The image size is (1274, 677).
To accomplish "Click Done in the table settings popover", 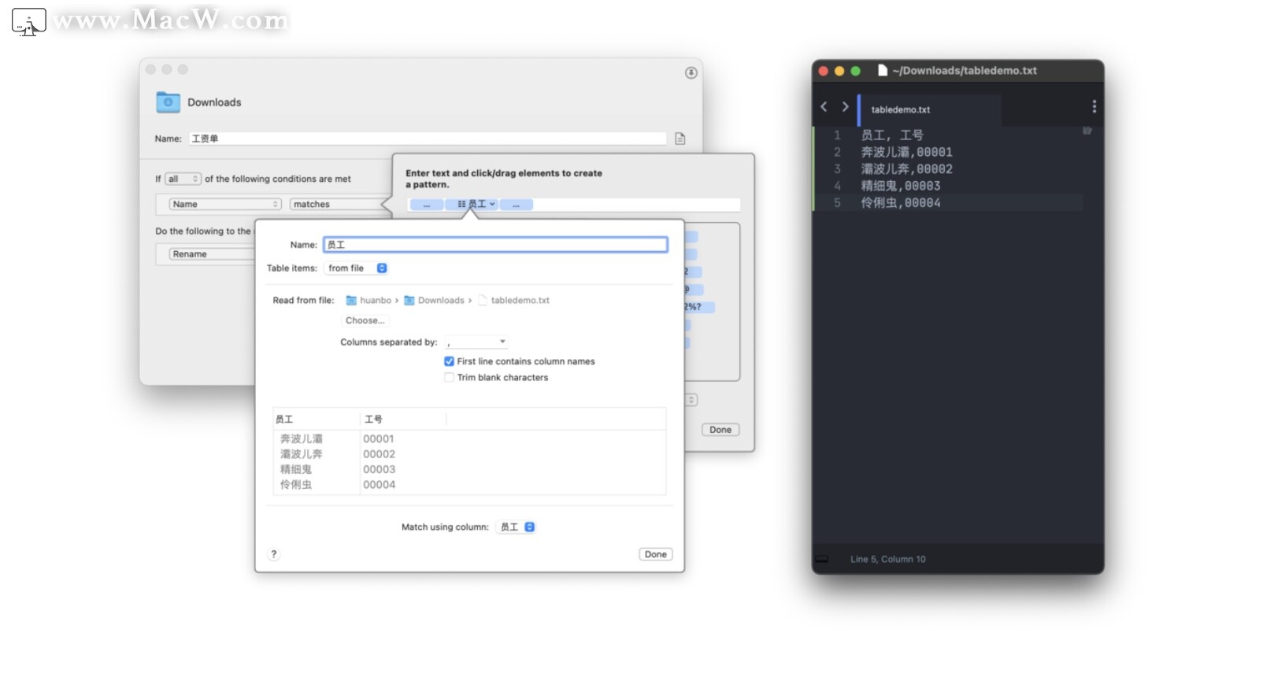I will 655,554.
